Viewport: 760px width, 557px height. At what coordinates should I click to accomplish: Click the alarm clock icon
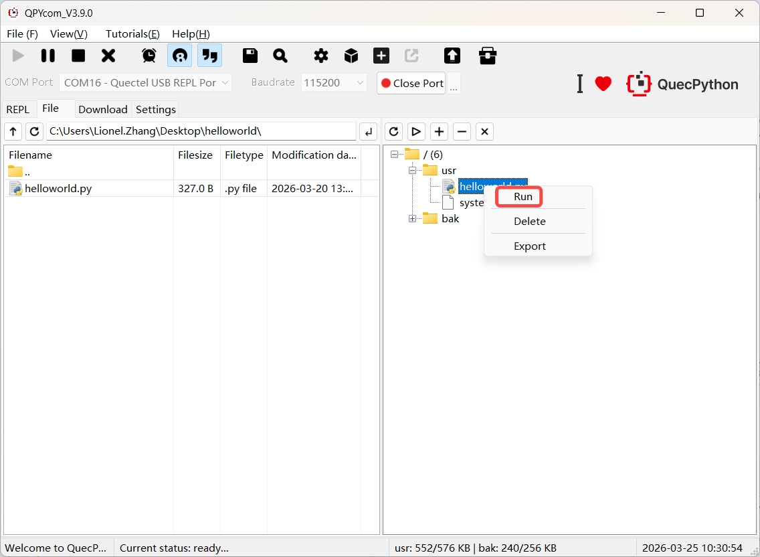tap(149, 56)
